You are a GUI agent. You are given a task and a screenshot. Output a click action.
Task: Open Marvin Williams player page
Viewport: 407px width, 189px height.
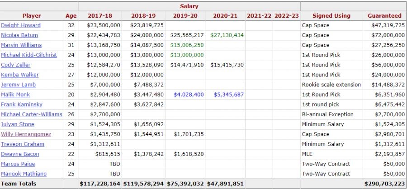tap(21, 45)
